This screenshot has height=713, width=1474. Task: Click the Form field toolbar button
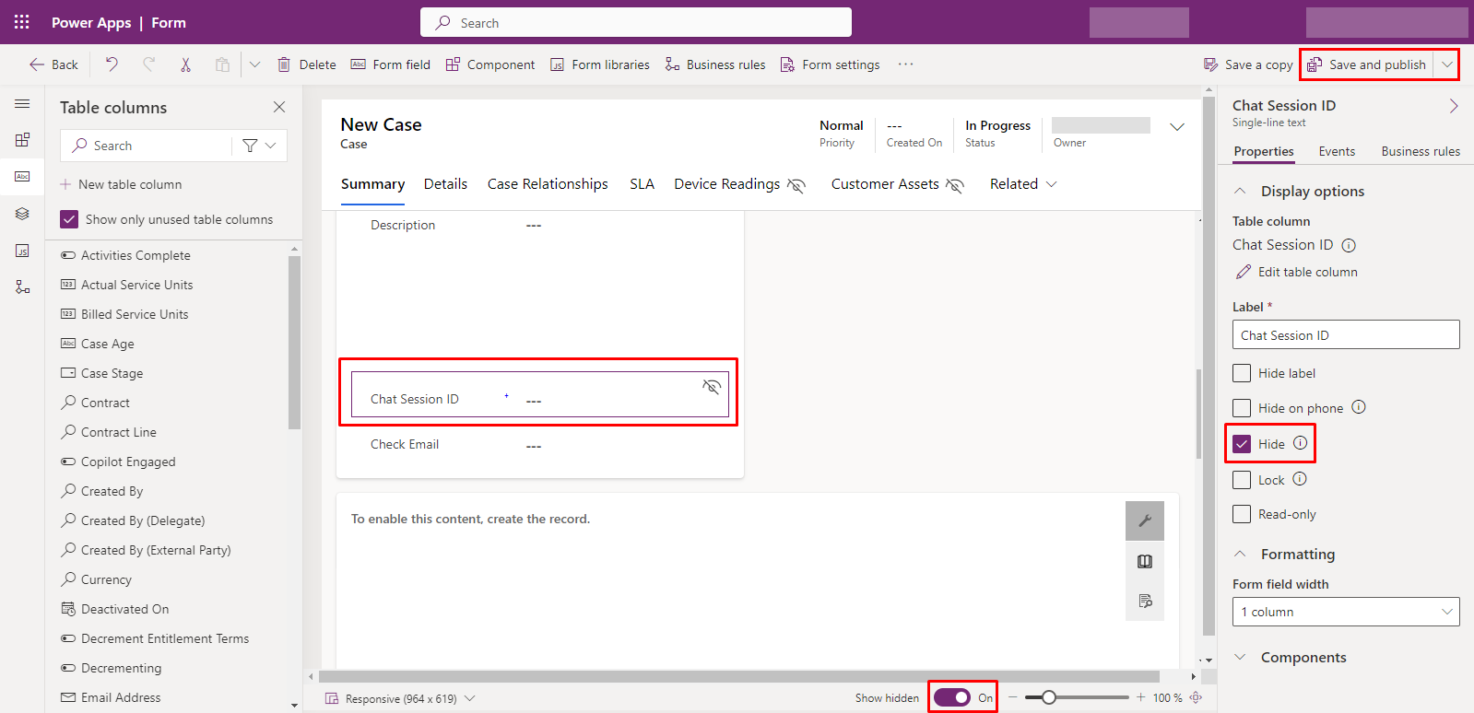coord(391,64)
